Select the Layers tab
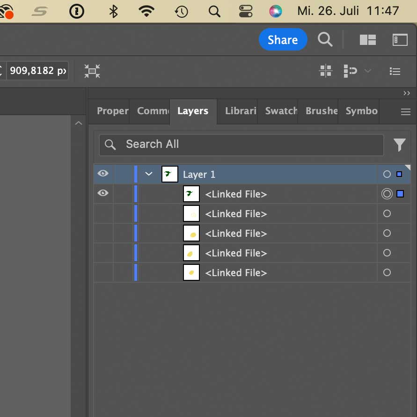This screenshot has height=417, width=417. tap(193, 111)
